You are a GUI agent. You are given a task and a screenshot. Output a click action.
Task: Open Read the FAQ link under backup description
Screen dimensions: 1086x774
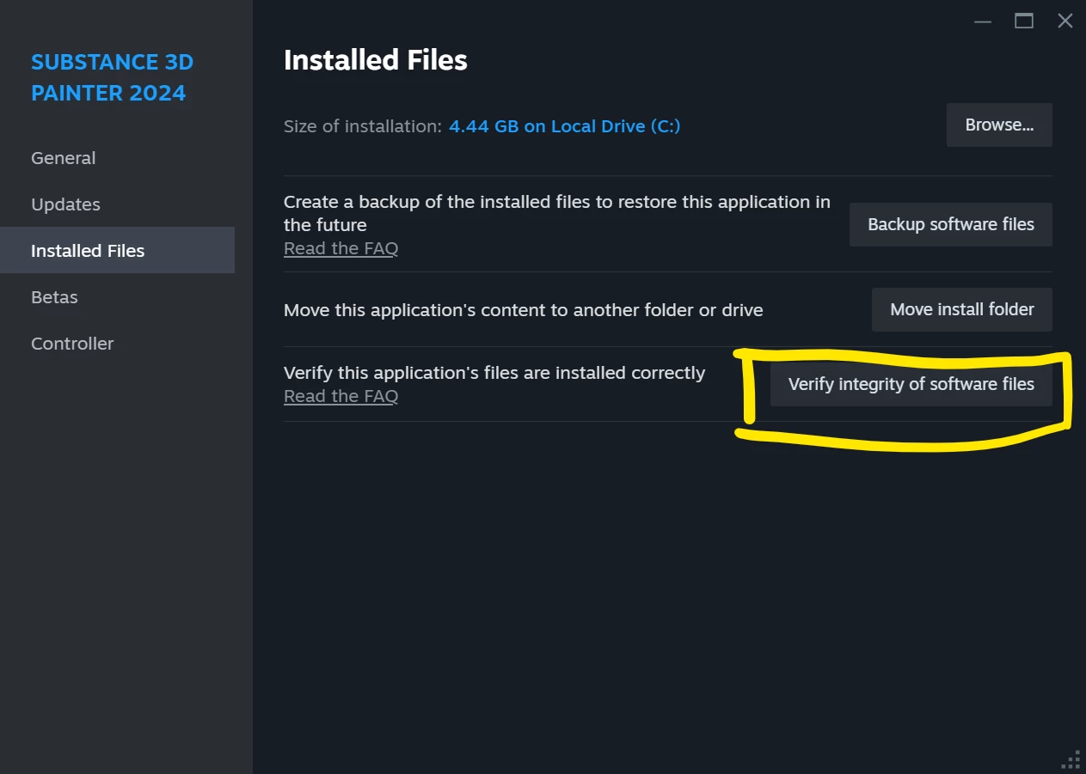(341, 248)
